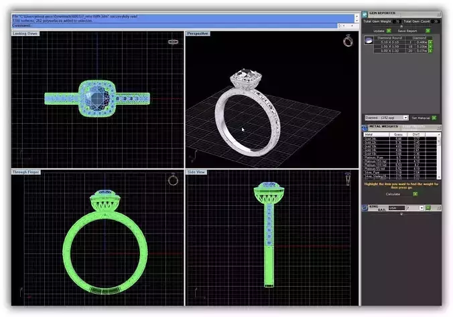Select the Silver Pure metal row

[400, 173]
